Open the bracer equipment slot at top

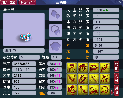point(55,14)
